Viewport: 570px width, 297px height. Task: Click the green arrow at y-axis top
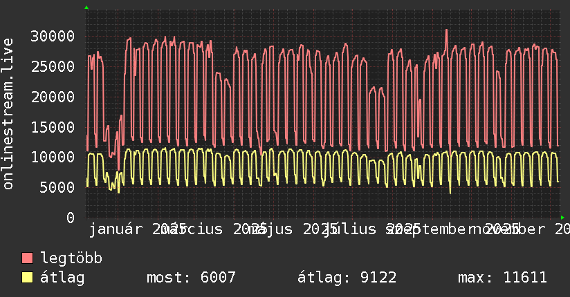[x=86, y=8]
